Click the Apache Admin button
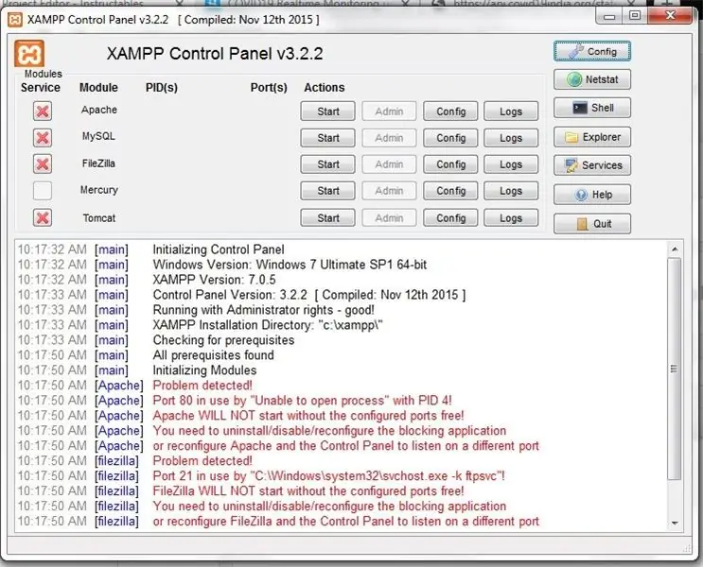This screenshot has width=703, height=567. click(389, 112)
